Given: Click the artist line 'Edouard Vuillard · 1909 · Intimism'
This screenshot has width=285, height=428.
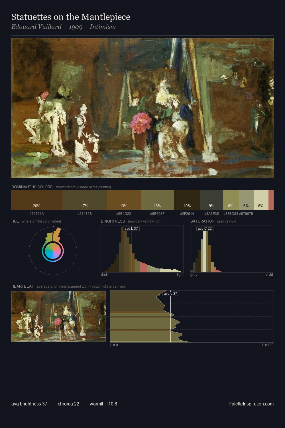Looking at the screenshot, I should (x=64, y=27).
